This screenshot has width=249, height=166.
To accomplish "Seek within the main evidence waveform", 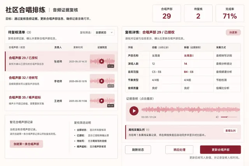I will [191, 110].
